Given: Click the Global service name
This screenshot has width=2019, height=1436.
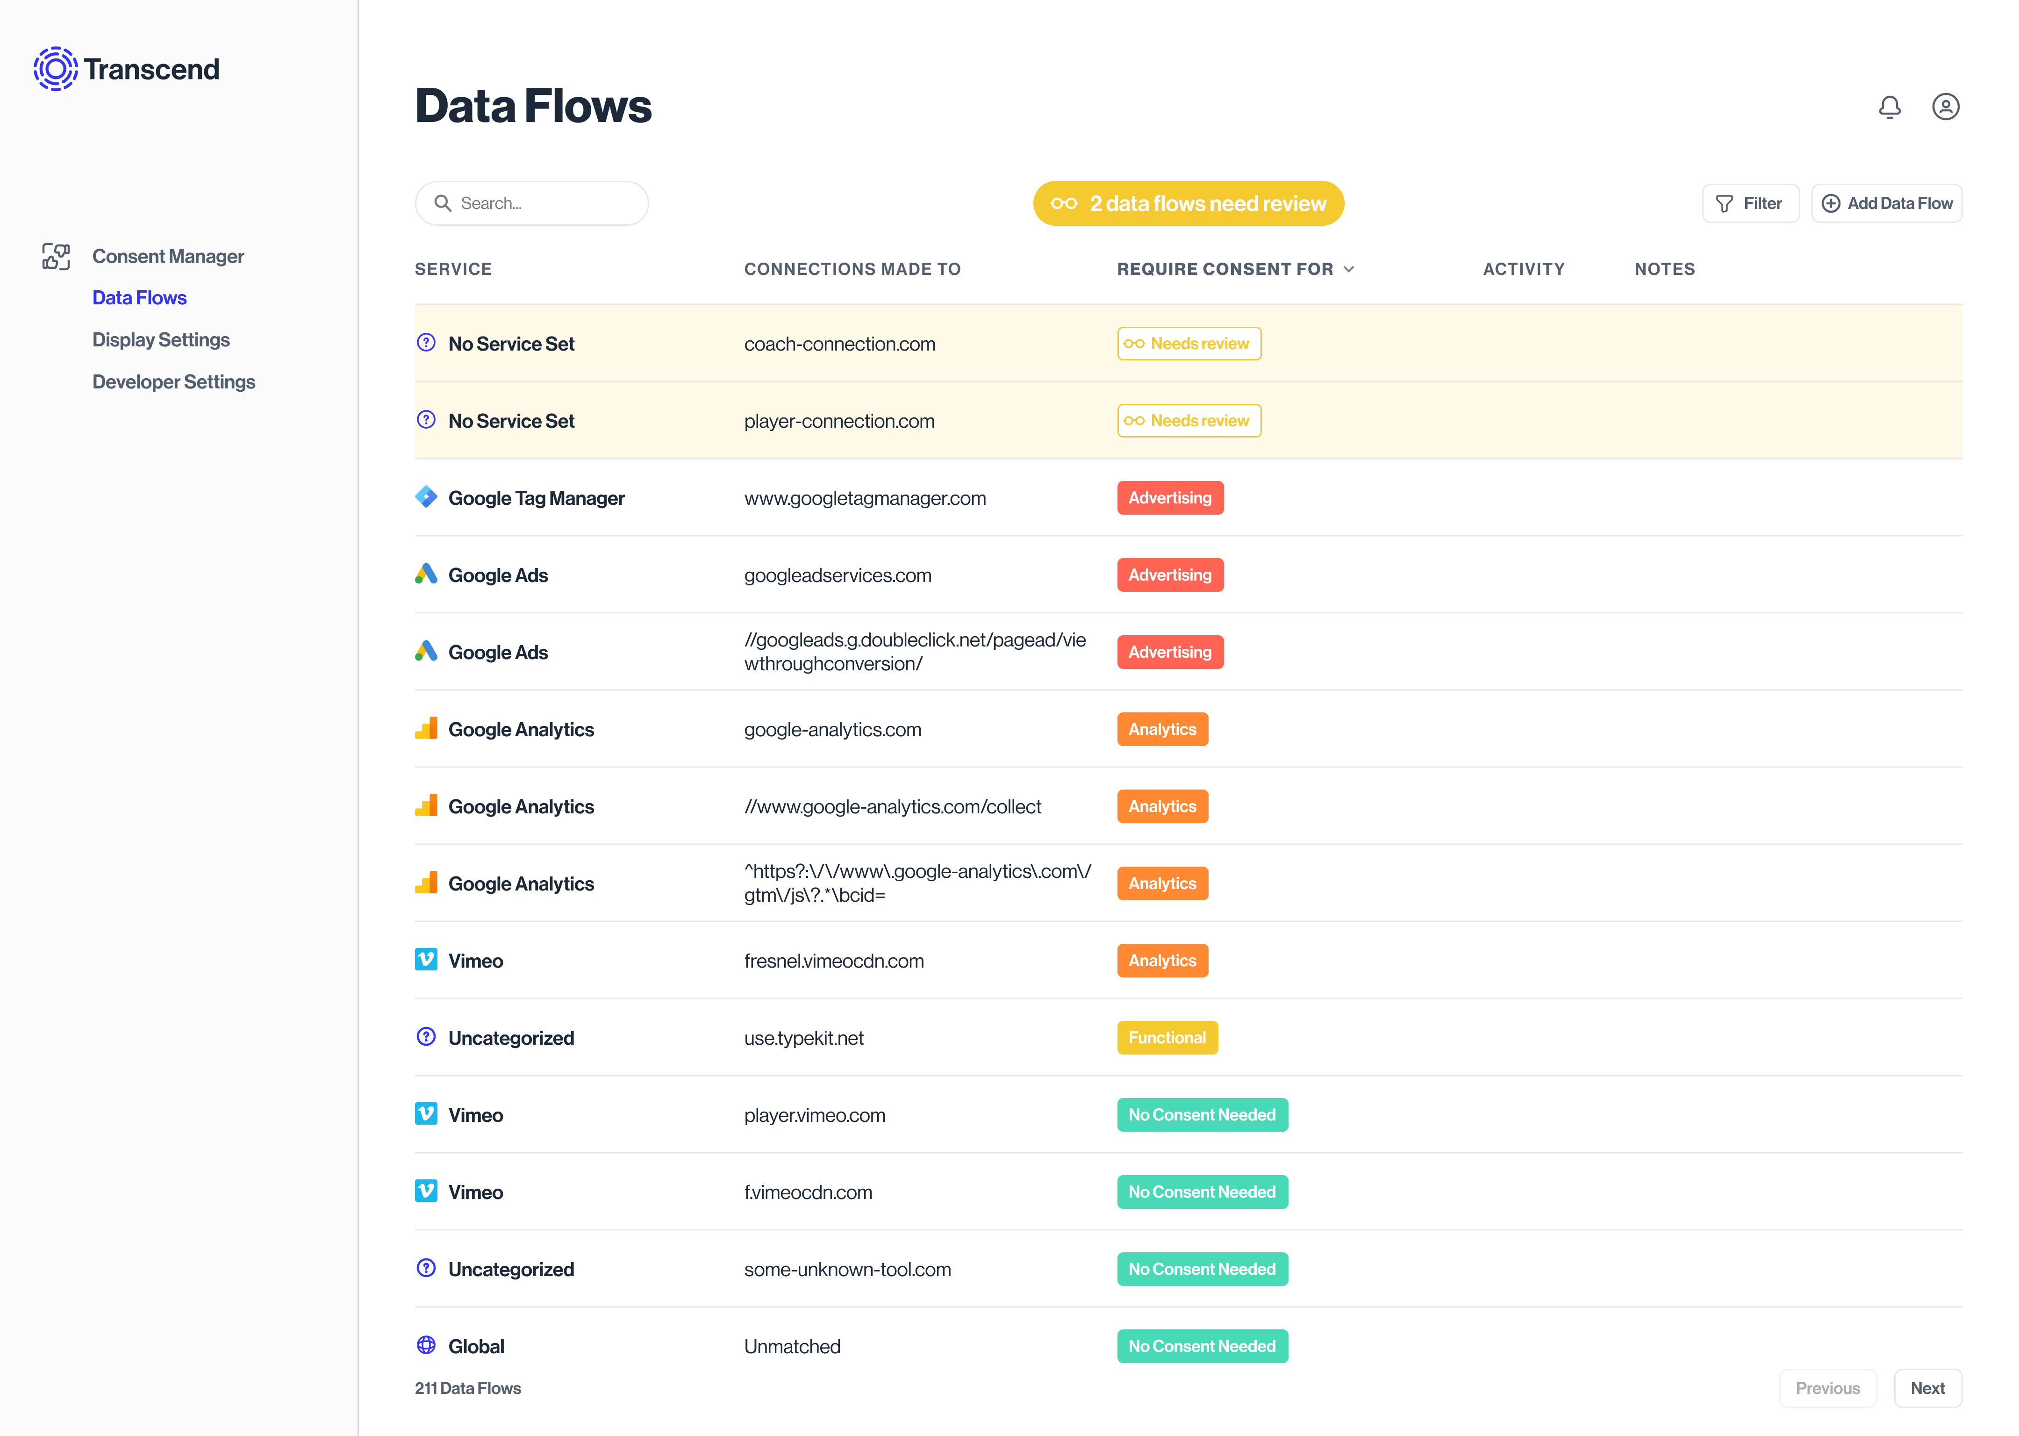Looking at the screenshot, I should click(x=476, y=1347).
